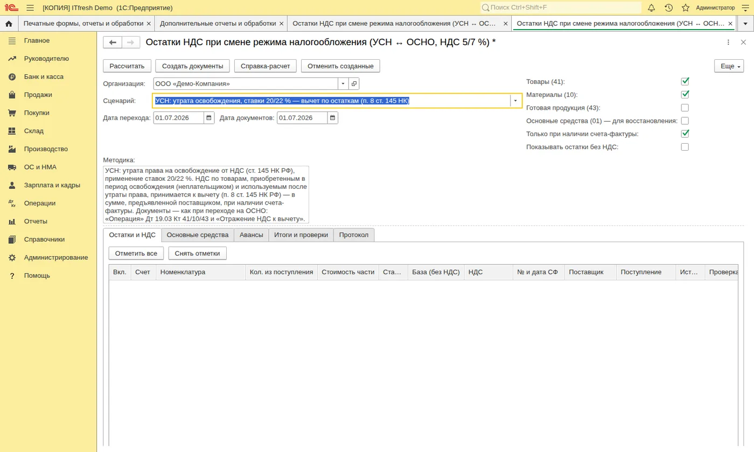Open calendar for Дата документов
Screen dimensions: 754x452
(x=333, y=118)
